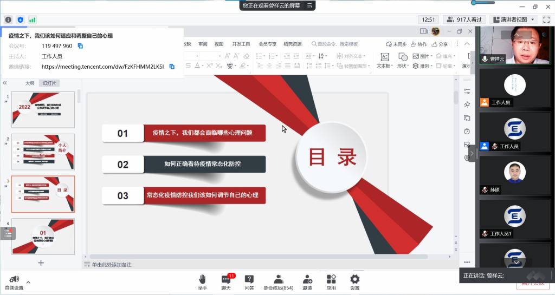Copy the meeting number 119 497 960
The width and height of the screenshot is (555, 295).
click(80, 46)
